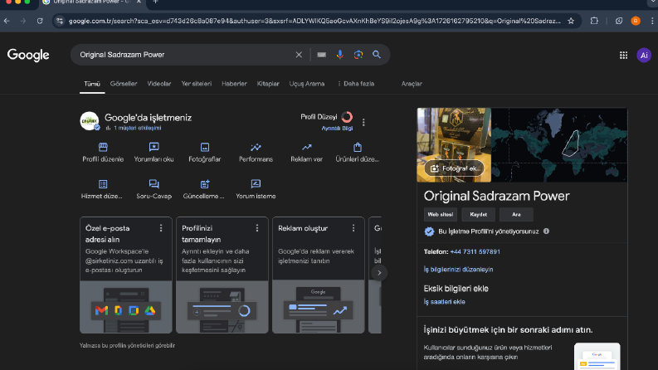Click the Web sitesi button
Image resolution: width=658 pixels, height=370 pixels.
point(441,214)
